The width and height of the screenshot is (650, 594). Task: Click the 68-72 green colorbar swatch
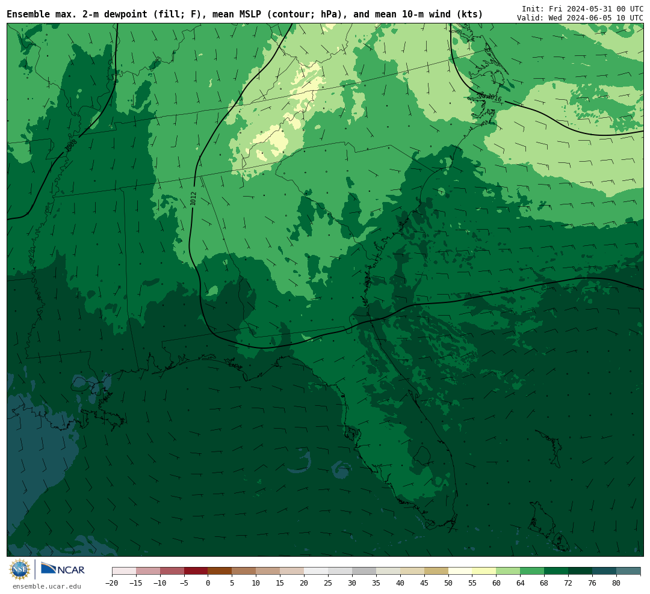[556, 571]
